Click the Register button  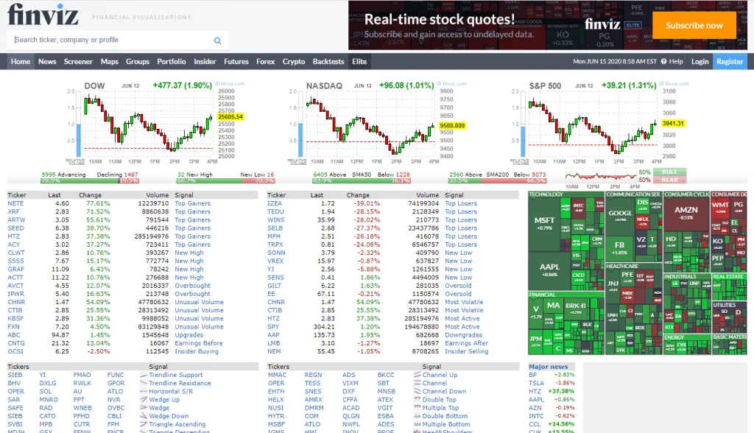click(730, 62)
